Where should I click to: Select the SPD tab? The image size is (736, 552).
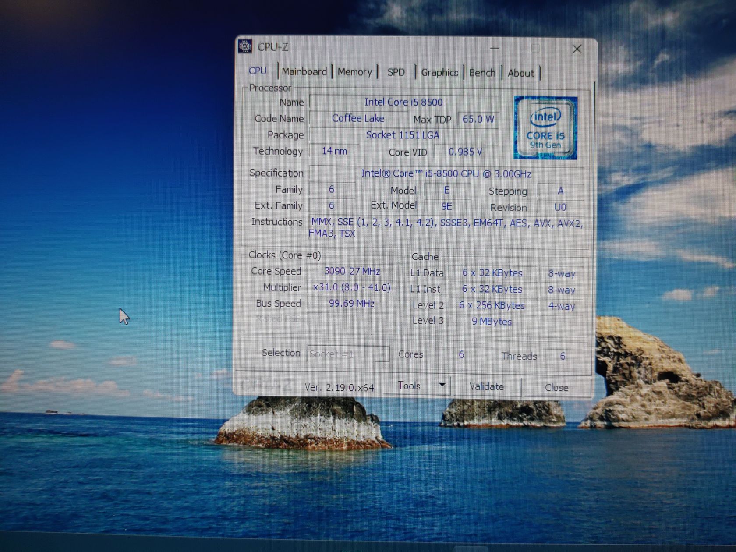[396, 73]
